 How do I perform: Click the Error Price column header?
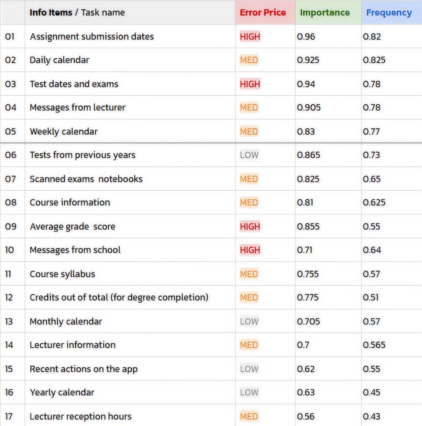(x=263, y=12)
